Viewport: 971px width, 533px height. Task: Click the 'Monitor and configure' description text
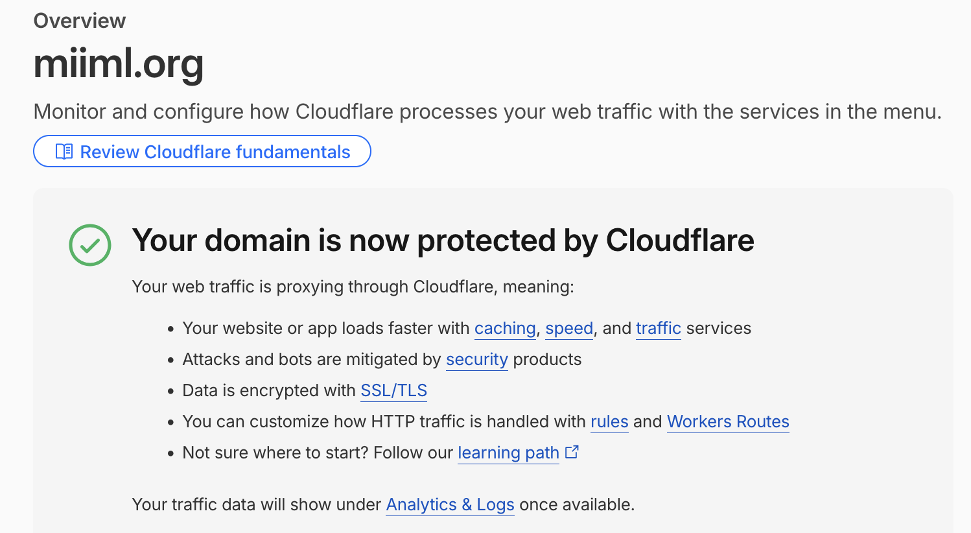click(487, 112)
